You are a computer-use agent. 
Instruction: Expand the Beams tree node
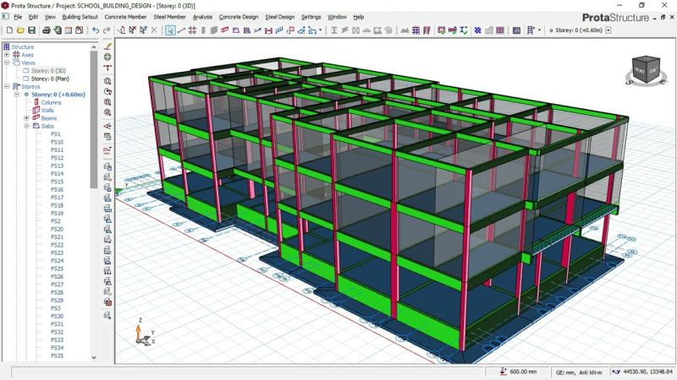(x=26, y=118)
